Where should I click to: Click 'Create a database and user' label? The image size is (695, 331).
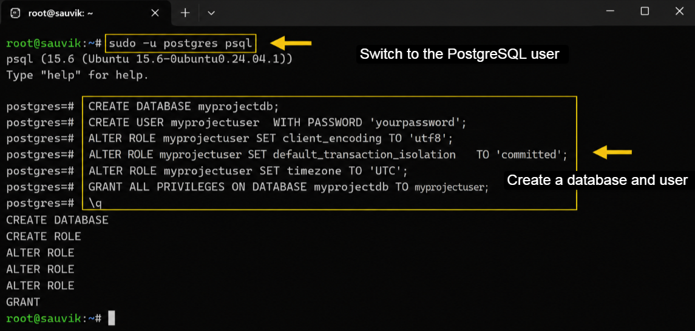point(597,180)
